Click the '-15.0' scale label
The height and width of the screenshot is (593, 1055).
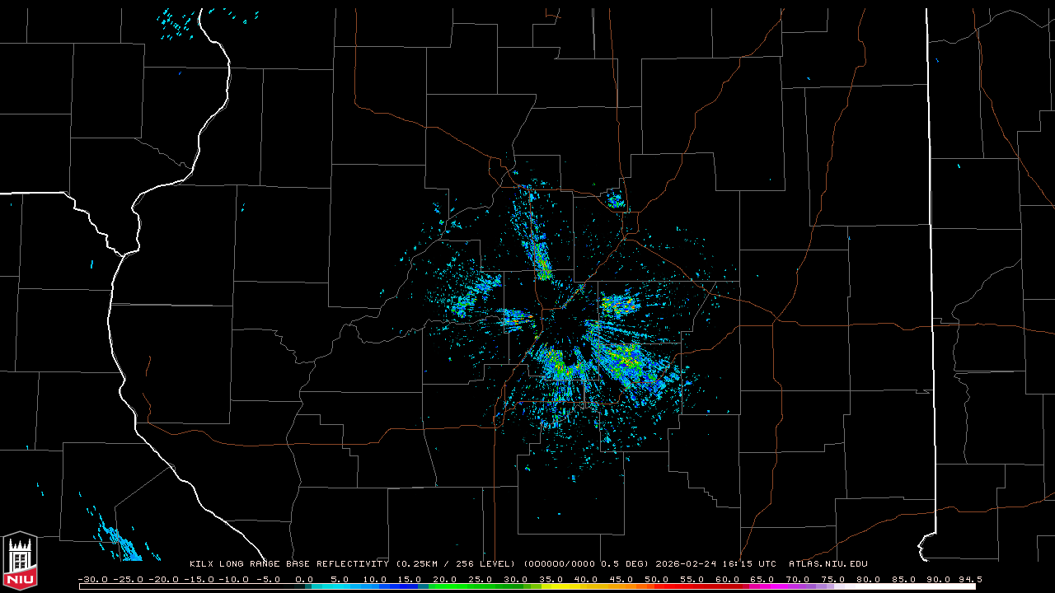(x=199, y=580)
